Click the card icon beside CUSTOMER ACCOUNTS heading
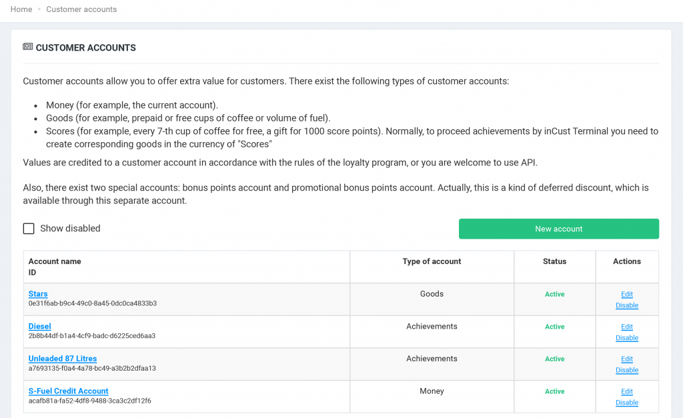This screenshot has height=418, width=683. pyautogui.click(x=27, y=47)
